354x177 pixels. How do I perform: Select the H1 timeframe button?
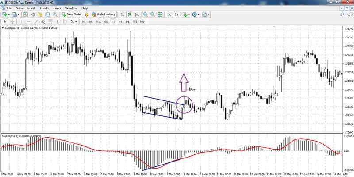[113, 22]
